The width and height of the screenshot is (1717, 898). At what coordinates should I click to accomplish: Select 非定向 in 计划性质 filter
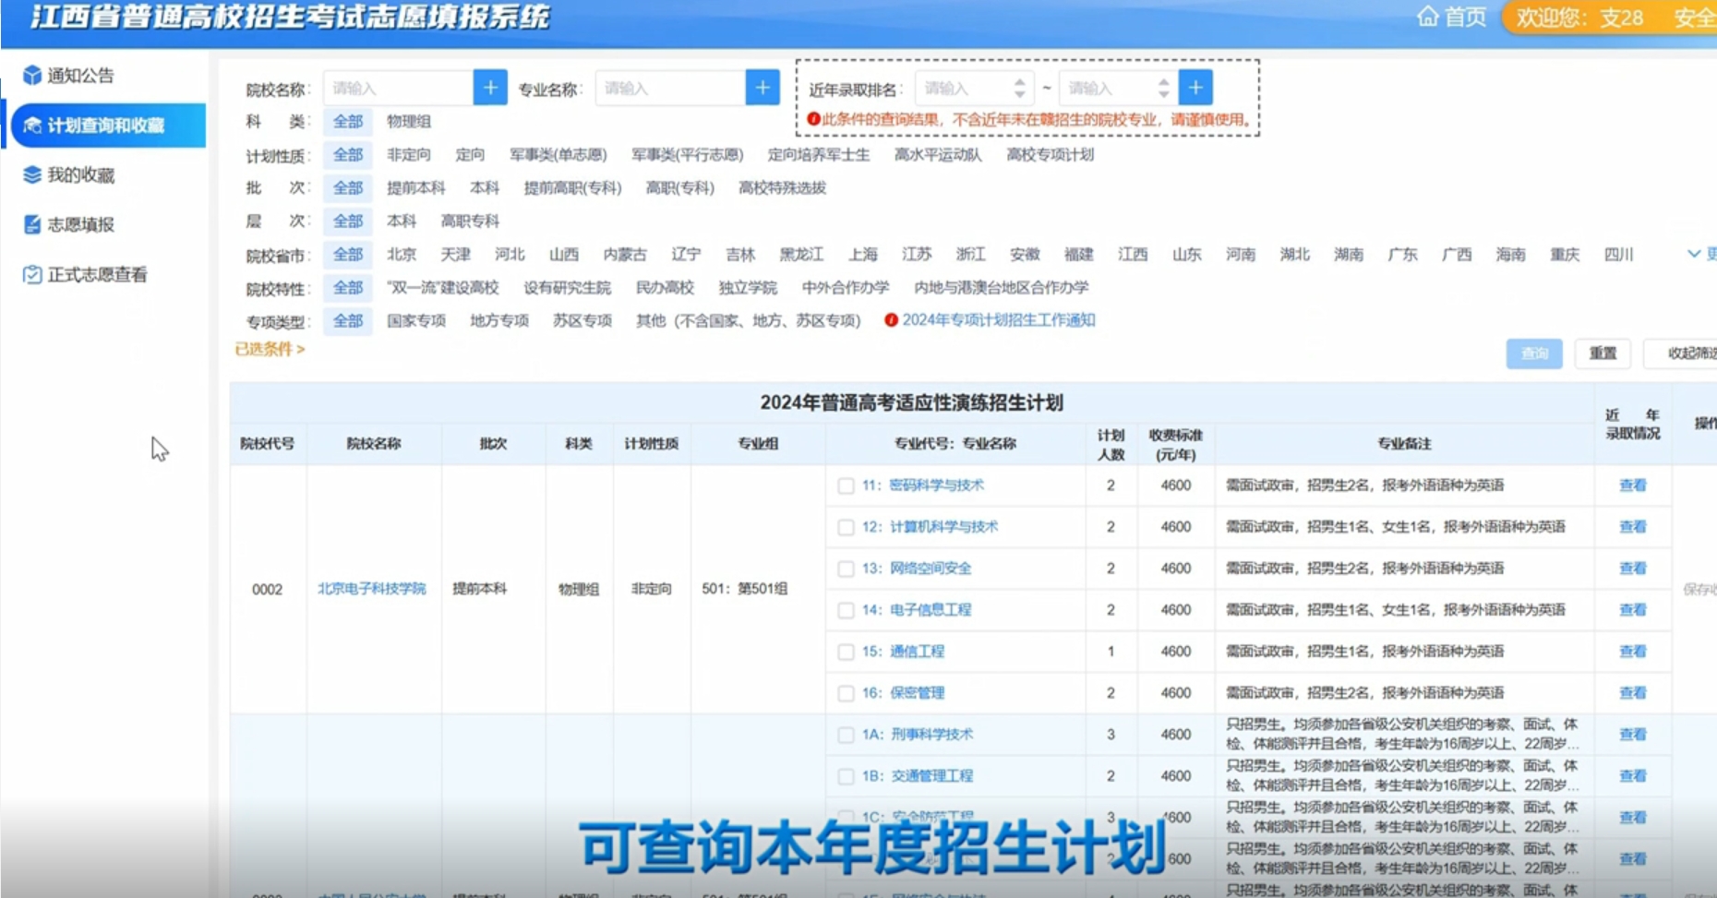coord(409,154)
